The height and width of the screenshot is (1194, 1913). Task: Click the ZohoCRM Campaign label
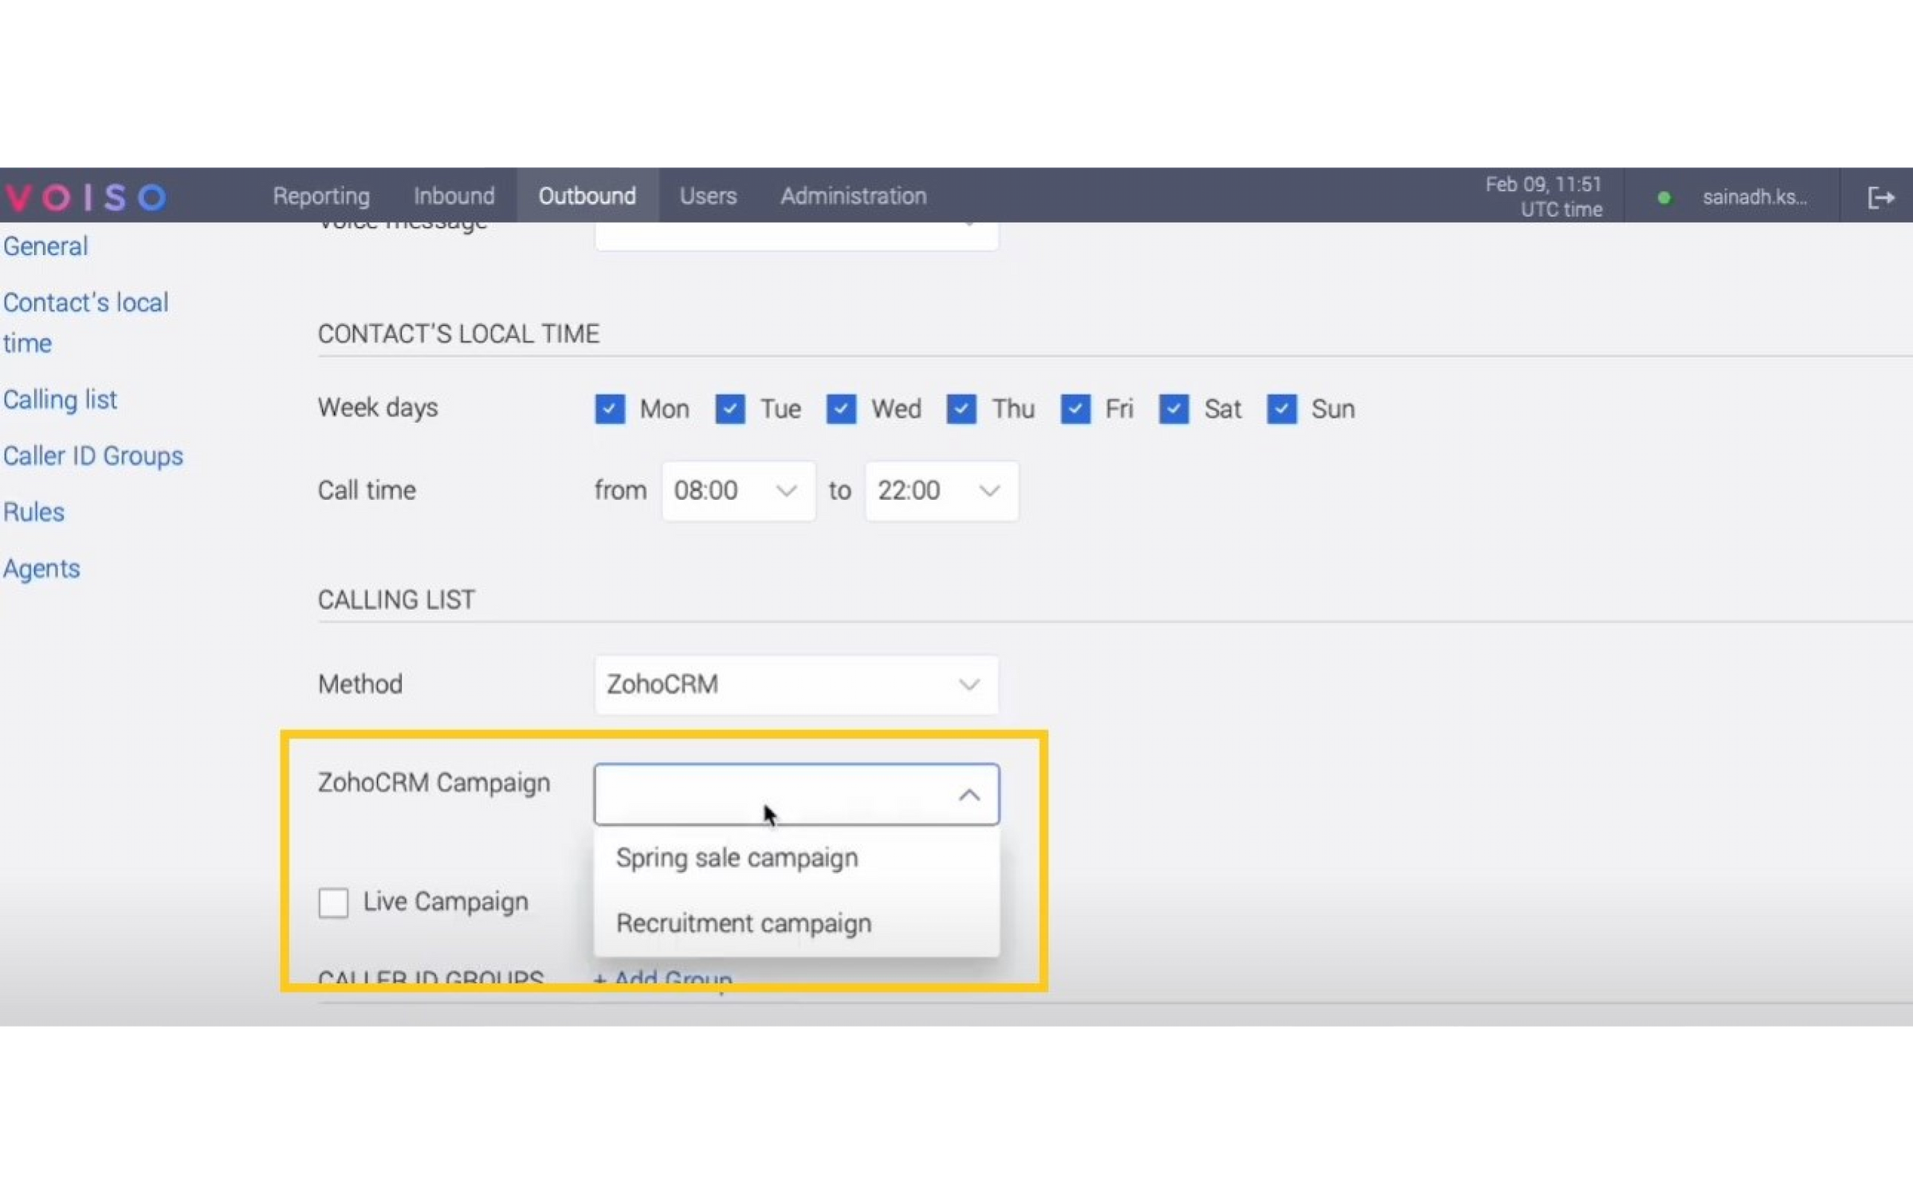[x=434, y=783]
